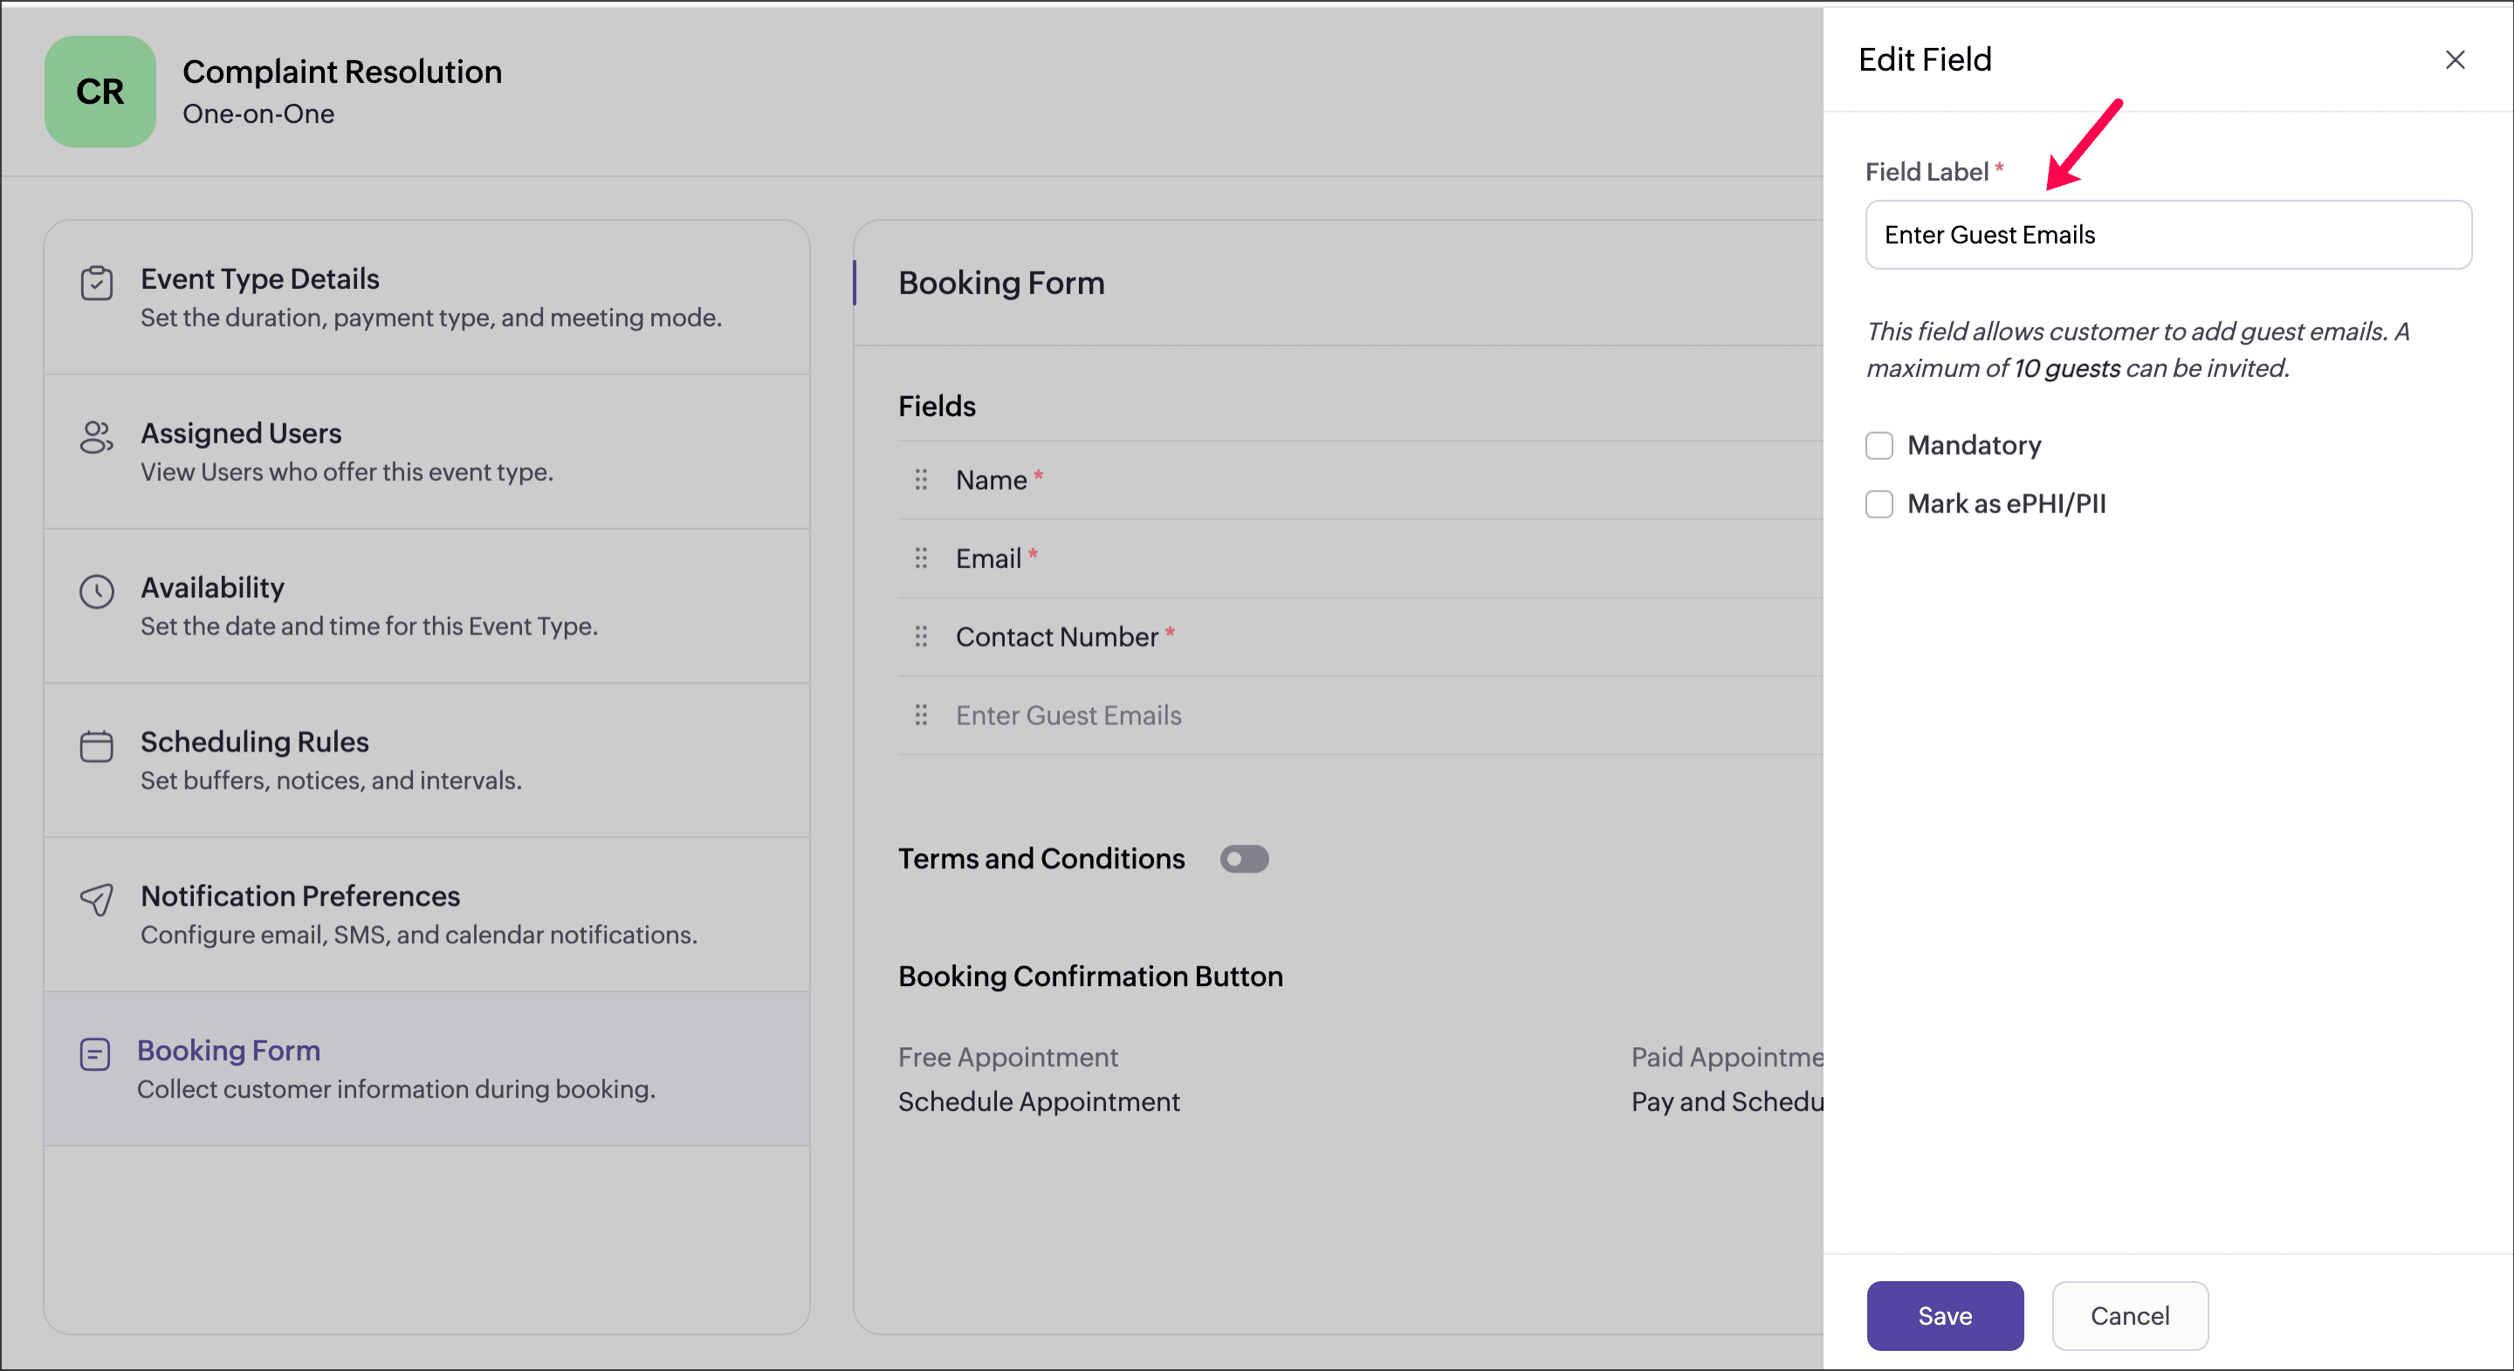
Task: Click the drag handle beside Name field
Action: pyautogui.click(x=920, y=479)
